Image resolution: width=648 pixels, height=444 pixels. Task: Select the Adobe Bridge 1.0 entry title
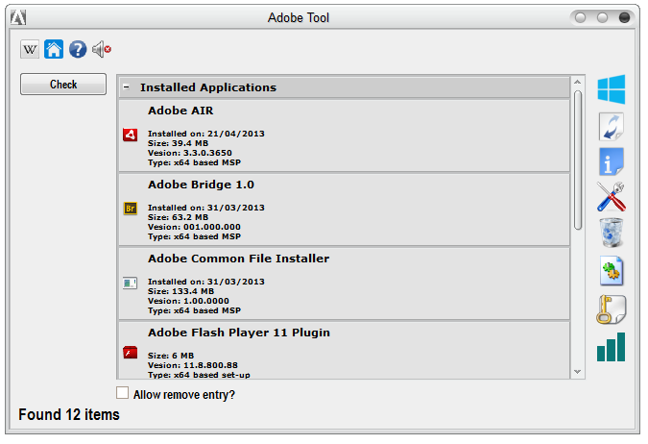pyautogui.click(x=201, y=185)
